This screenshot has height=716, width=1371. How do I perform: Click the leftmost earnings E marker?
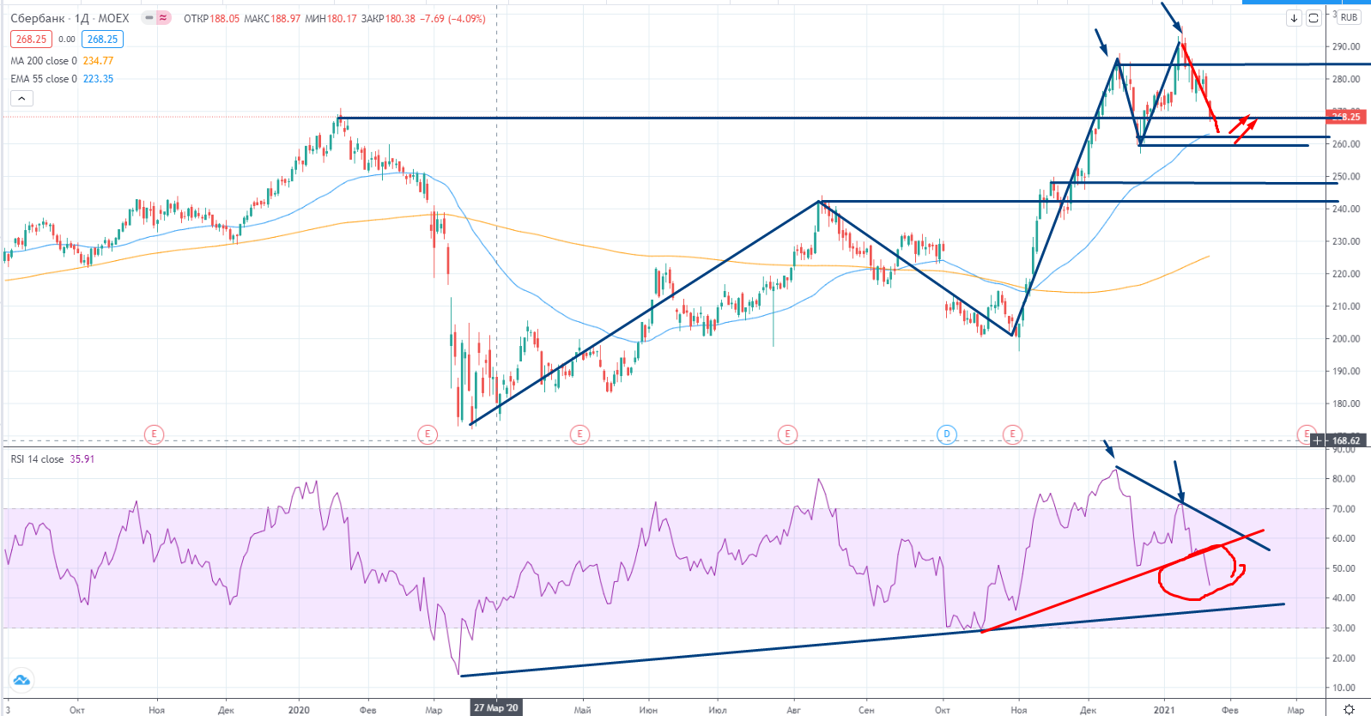[154, 434]
